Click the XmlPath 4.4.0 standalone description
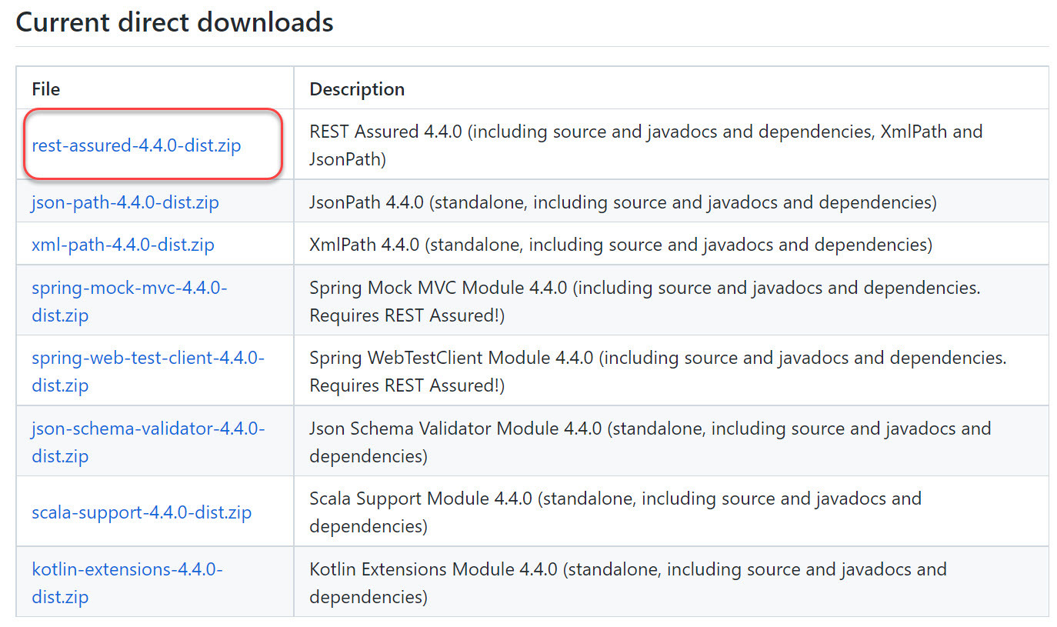 pos(621,245)
